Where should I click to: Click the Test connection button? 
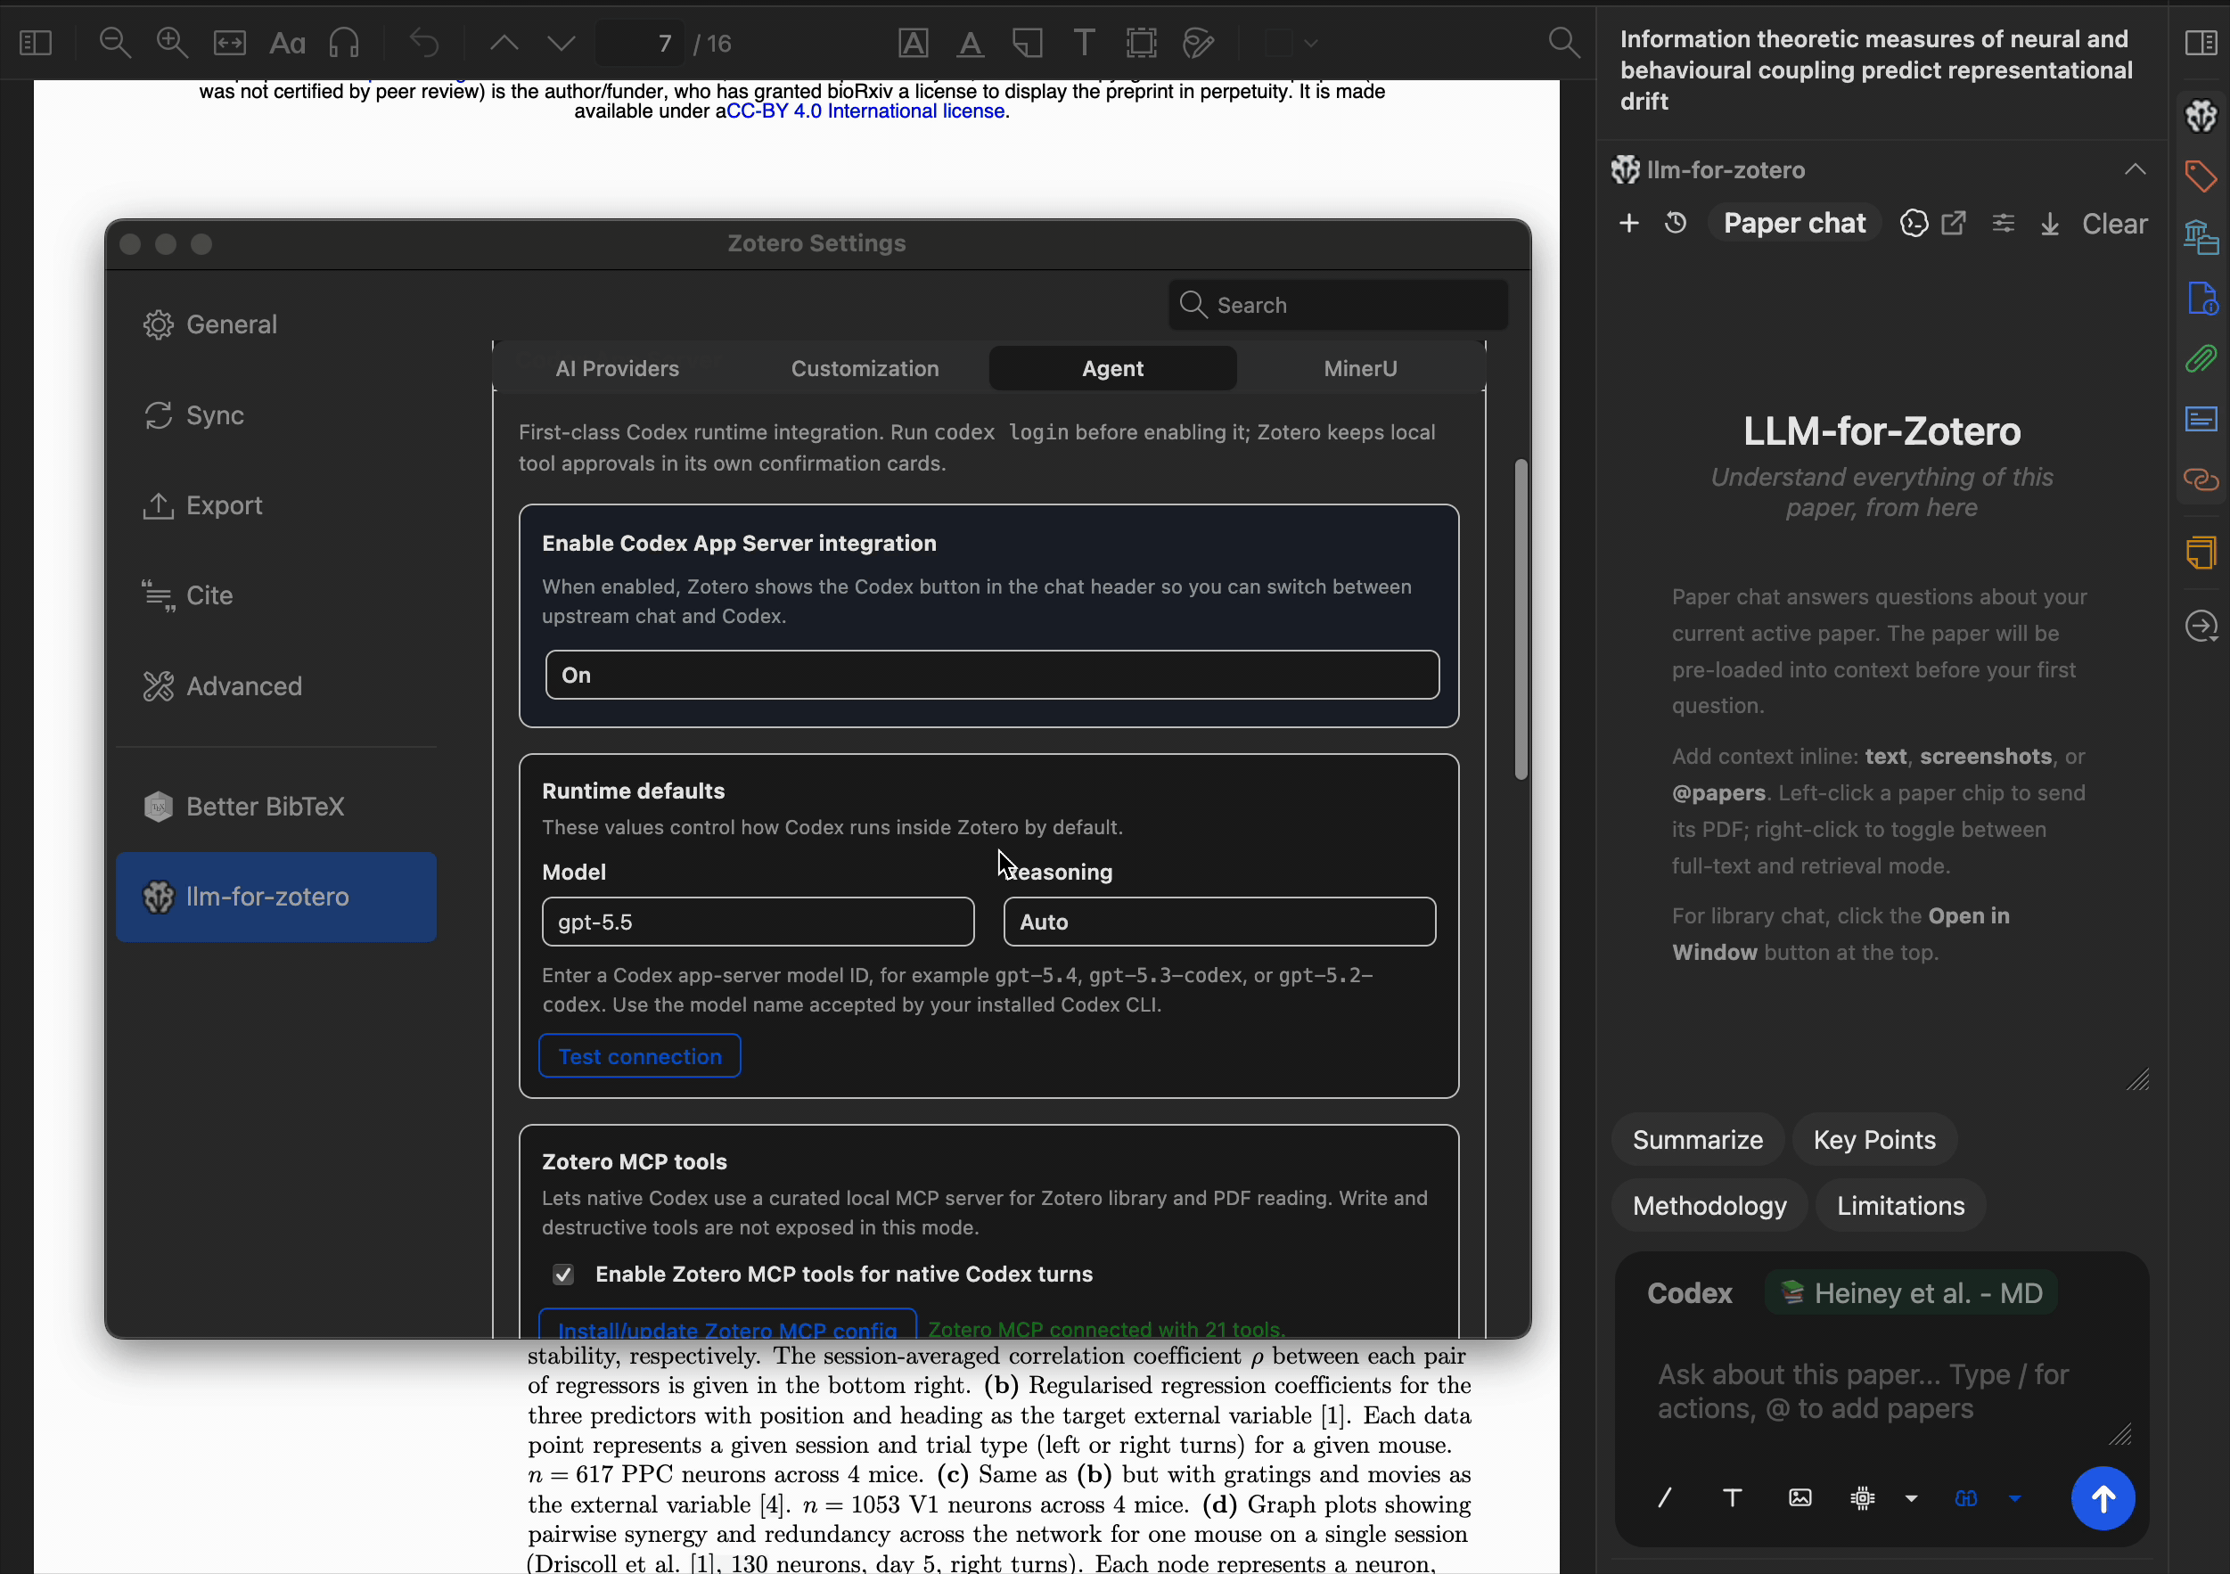640,1055
